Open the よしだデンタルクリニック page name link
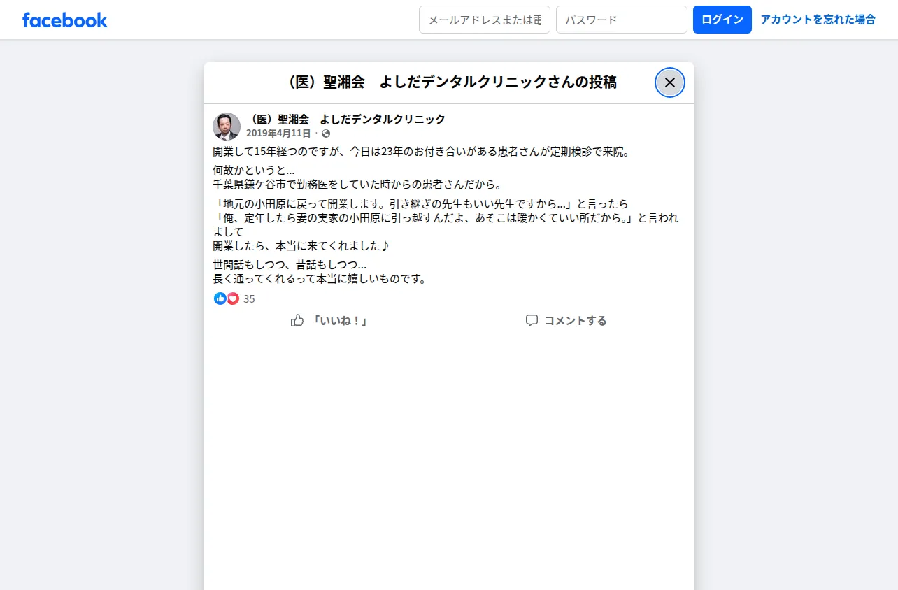 click(345, 119)
